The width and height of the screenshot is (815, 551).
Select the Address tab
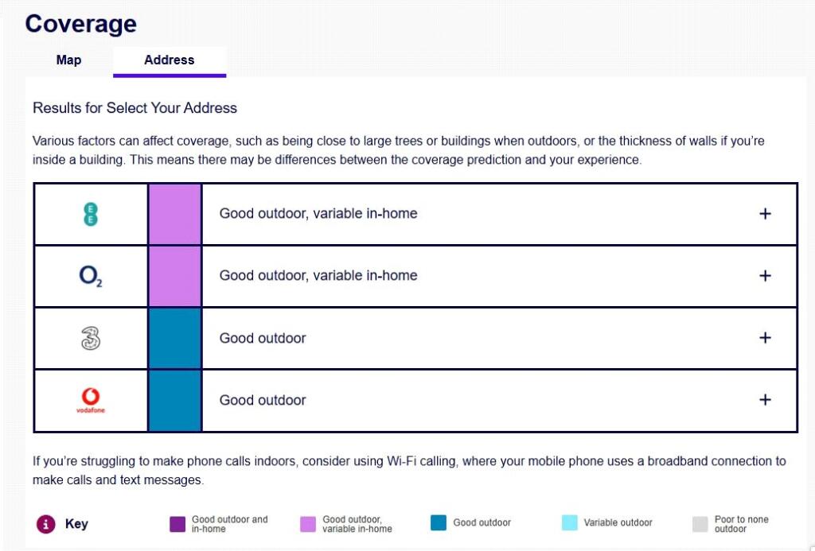(169, 60)
